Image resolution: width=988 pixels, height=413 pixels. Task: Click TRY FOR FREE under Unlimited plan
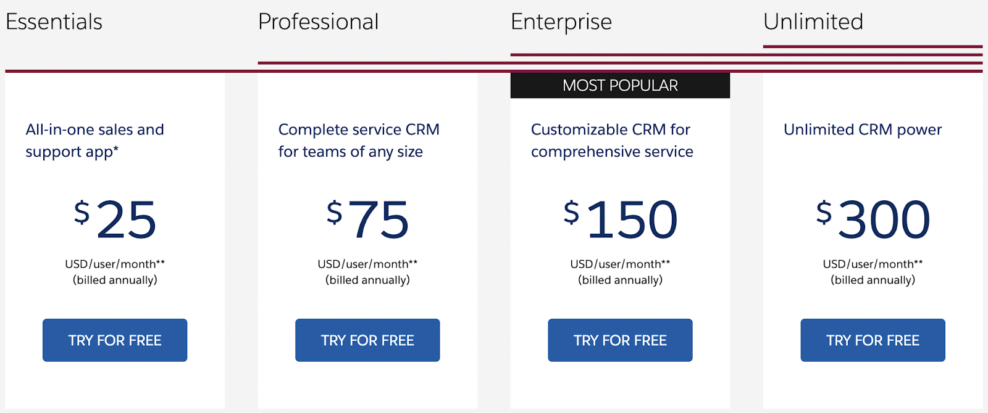[x=873, y=340]
